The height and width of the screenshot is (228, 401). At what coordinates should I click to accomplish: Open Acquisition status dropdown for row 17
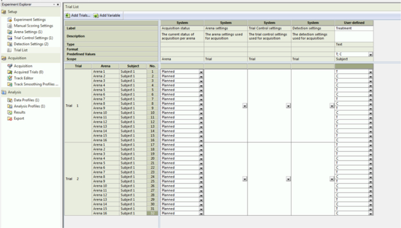201,145
